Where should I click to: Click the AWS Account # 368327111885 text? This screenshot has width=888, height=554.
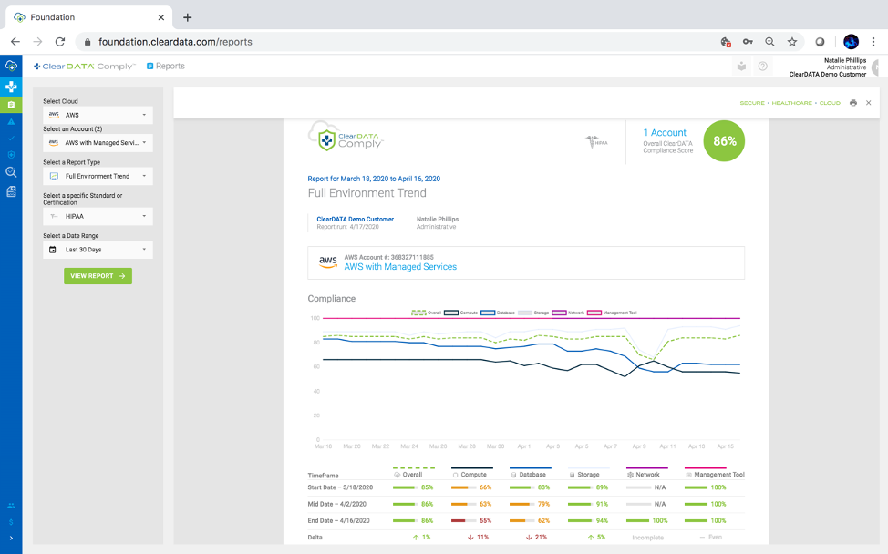389,258
